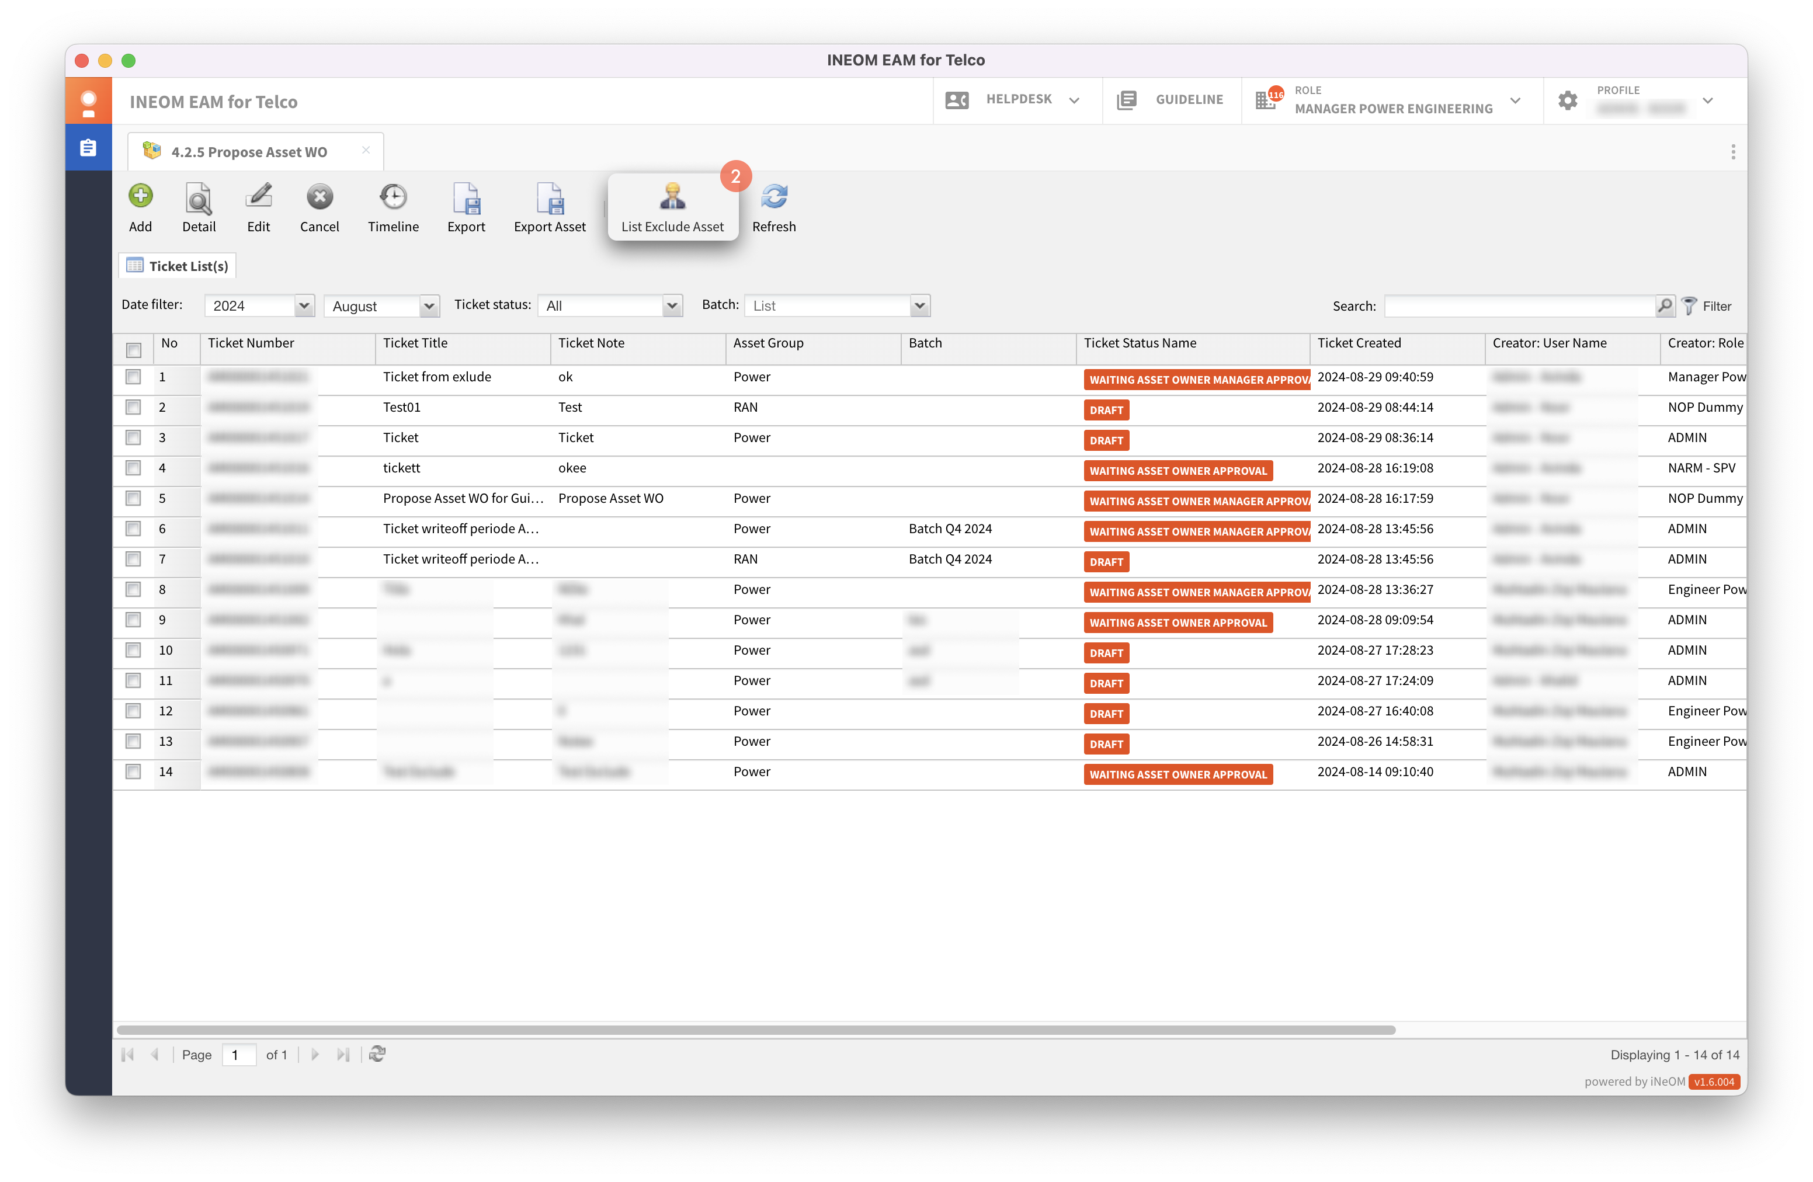Close the 4.2.5 Propose Asset WO tab

[366, 150]
